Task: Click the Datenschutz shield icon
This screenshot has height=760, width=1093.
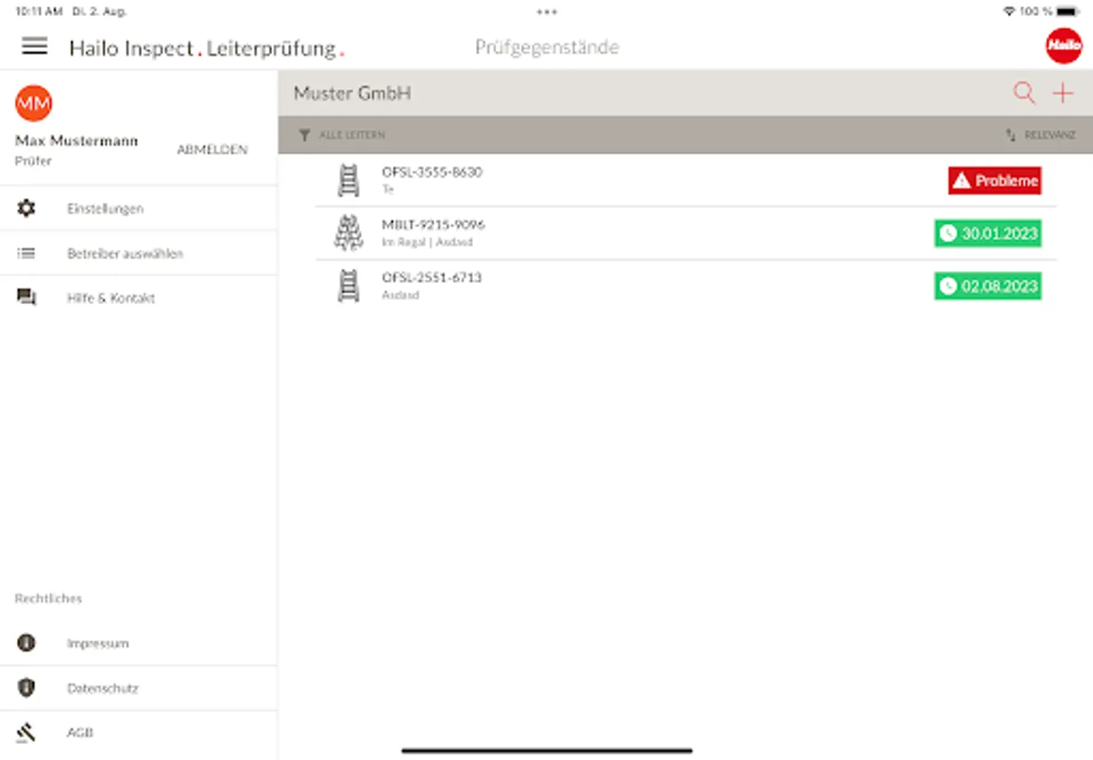Action: pos(26,688)
